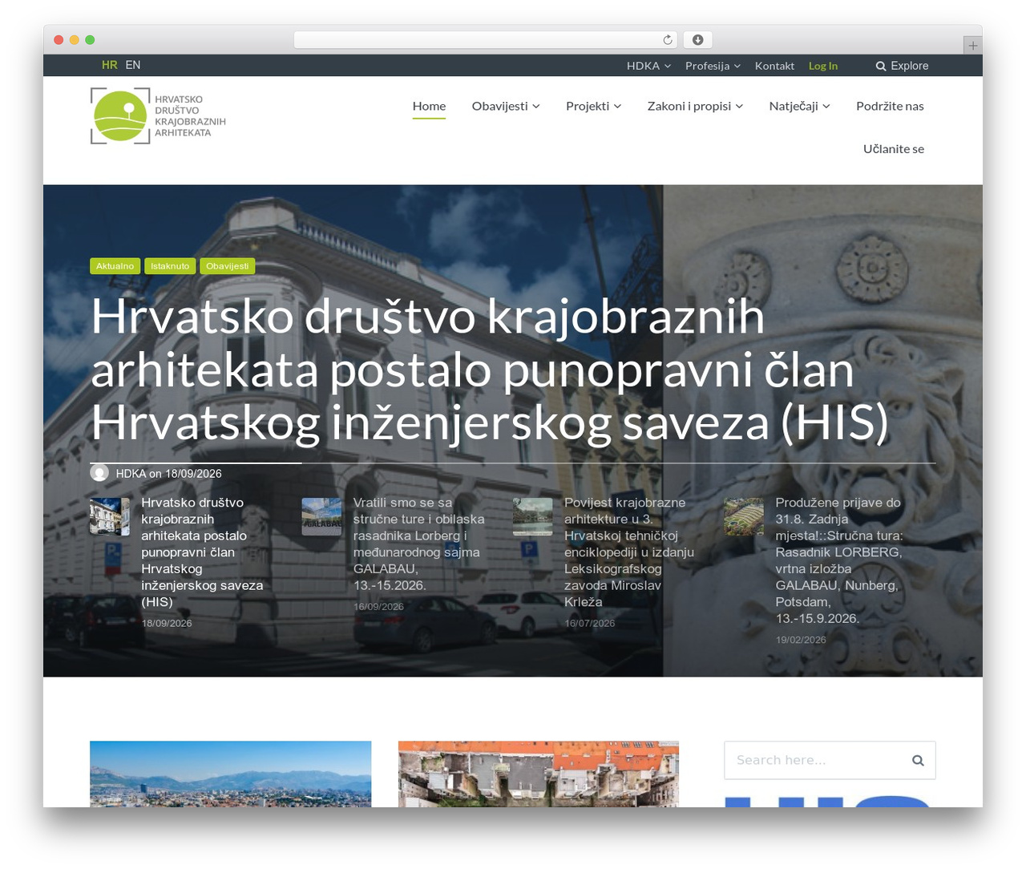Expand the Profesija dropdown menu
The height and width of the screenshot is (869, 1026).
(x=713, y=66)
